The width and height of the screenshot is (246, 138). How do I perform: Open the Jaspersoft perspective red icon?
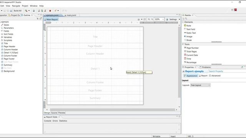[236, 10]
